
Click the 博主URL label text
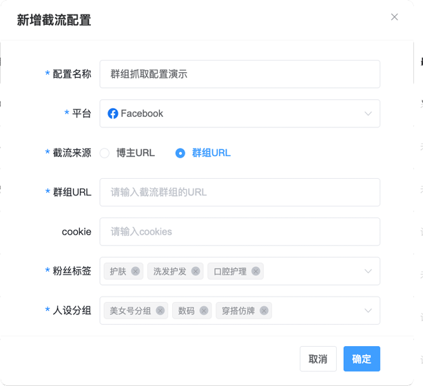(x=136, y=153)
